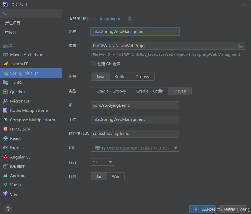Click the Jakarta EE icon
Screen dimensions: 251x214
coord(6,64)
